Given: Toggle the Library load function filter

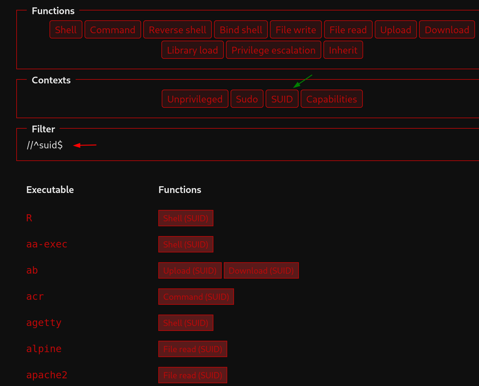Looking at the screenshot, I should click(x=192, y=50).
